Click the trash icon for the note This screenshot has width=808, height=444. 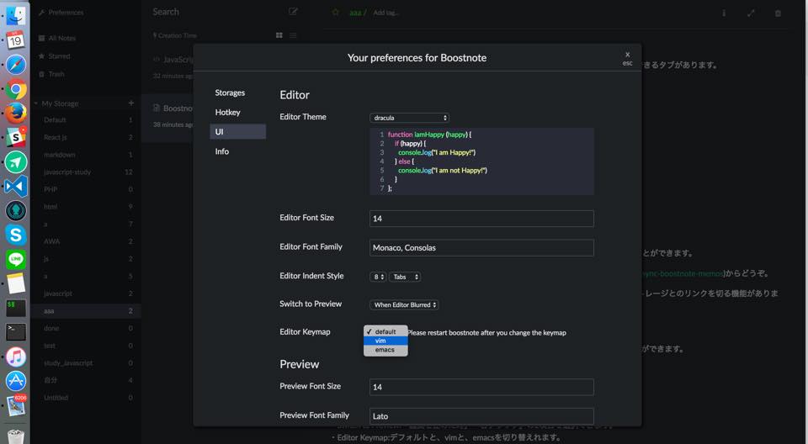[x=778, y=13]
